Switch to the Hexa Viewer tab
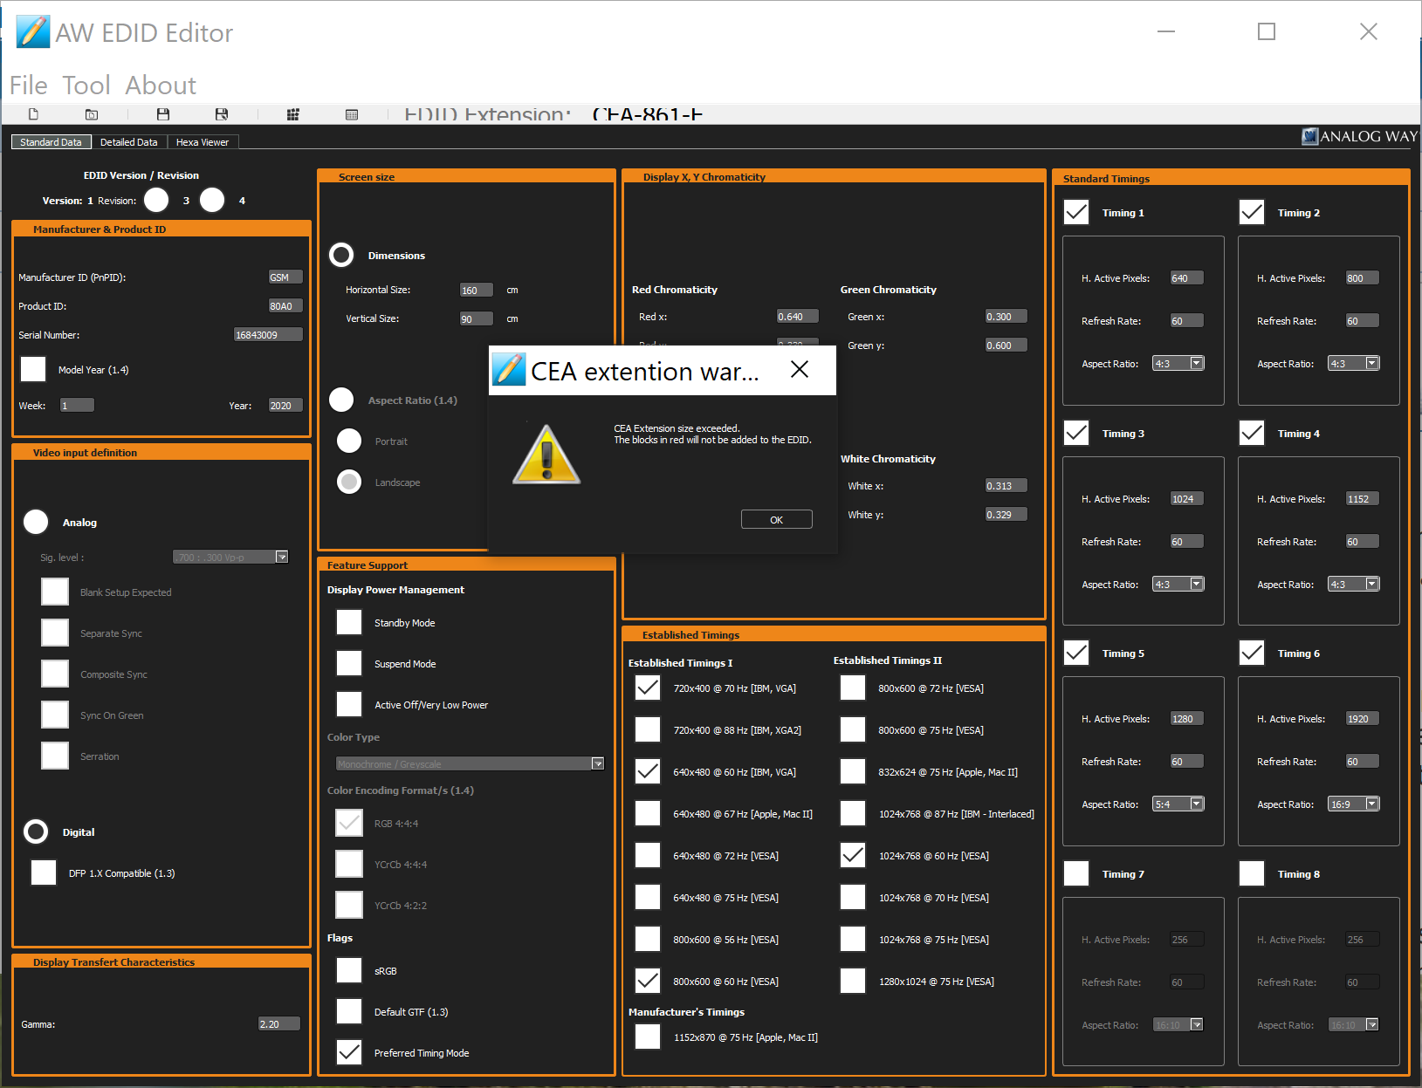 202,142
